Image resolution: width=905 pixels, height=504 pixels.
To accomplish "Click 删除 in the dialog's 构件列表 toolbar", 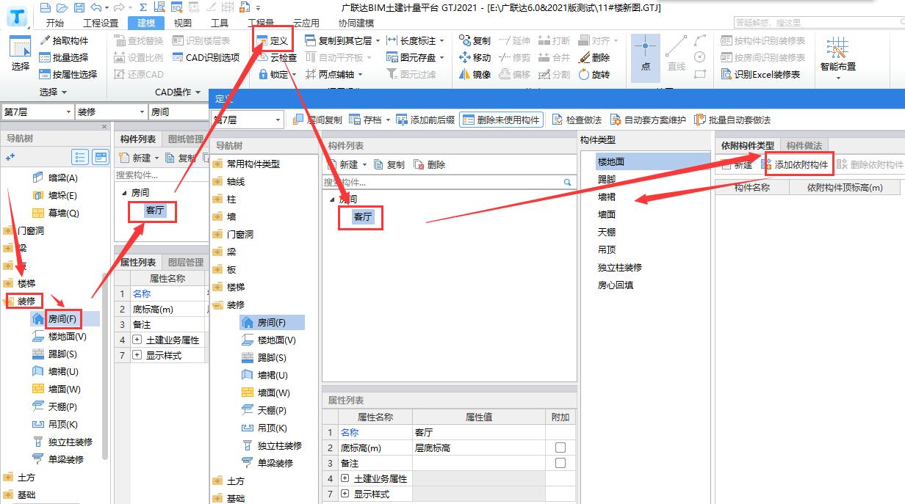I will coord(430,164).
